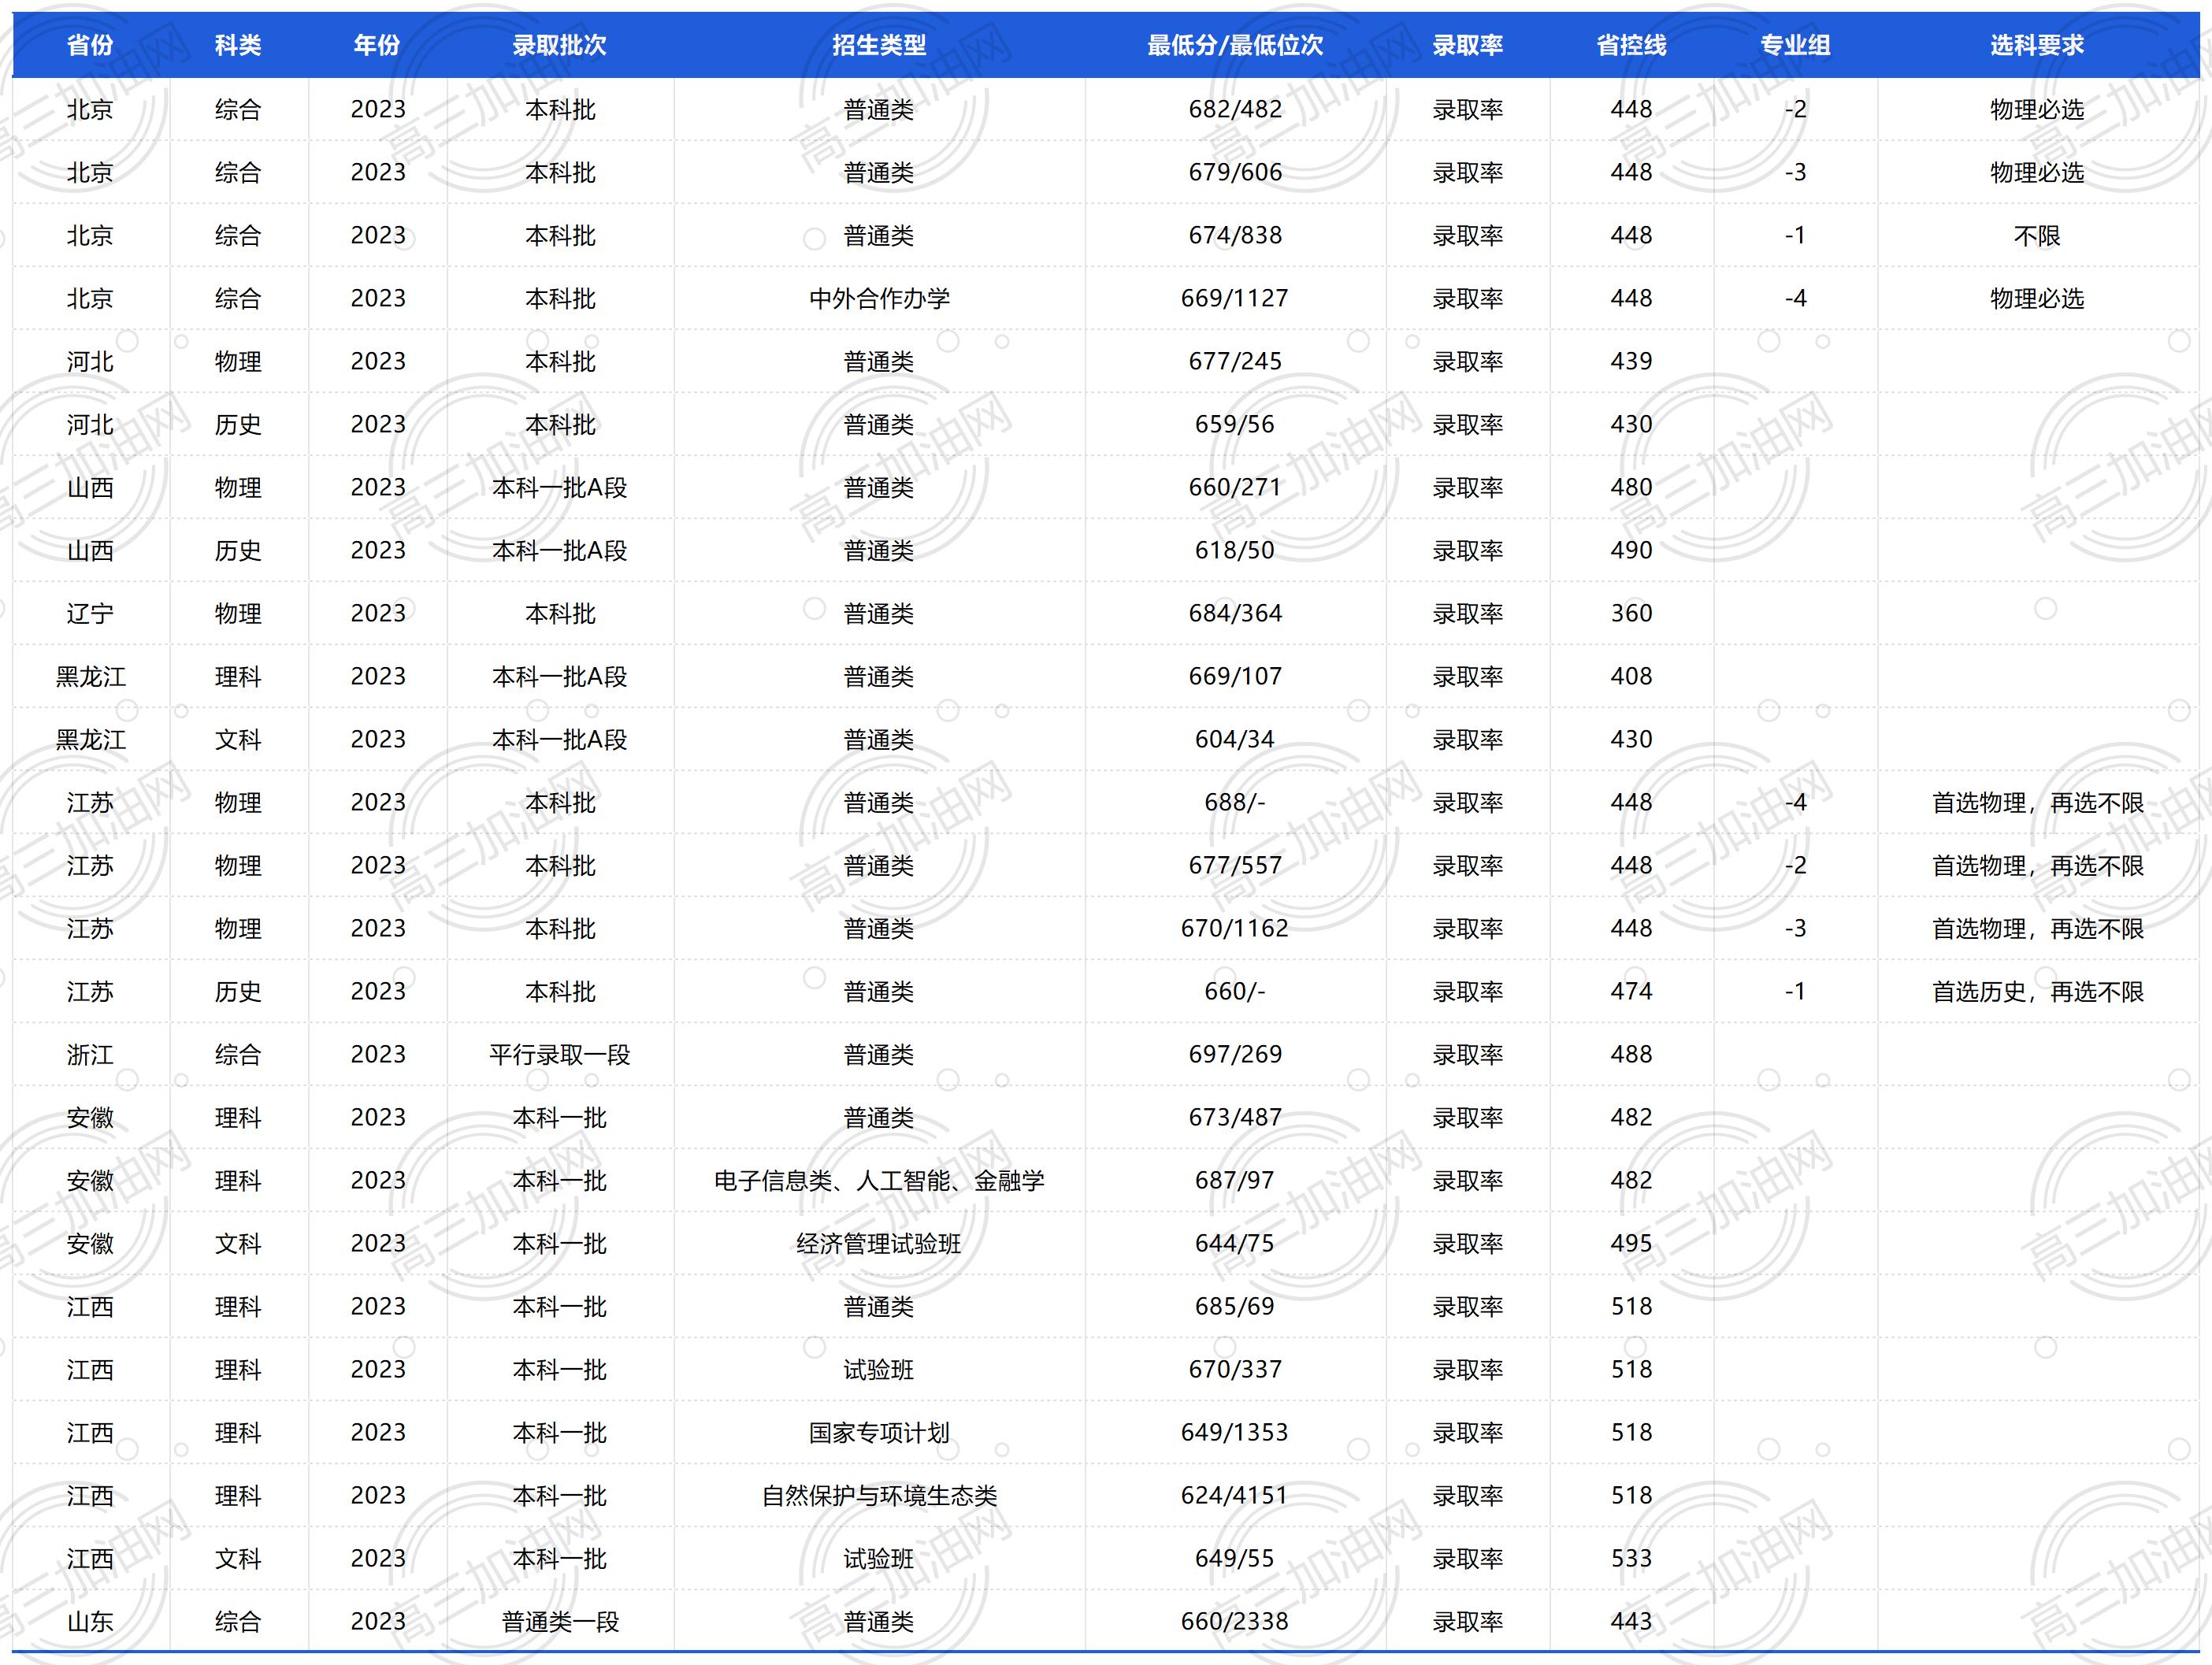Click the 录取批次 column header
Screen dimensions: 2212x1665
coord(560,45)
